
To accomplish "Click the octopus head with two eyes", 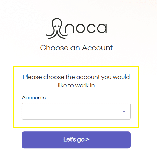I will pos(57,24).
